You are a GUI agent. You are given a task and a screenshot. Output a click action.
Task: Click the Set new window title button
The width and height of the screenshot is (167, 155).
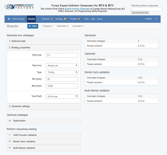(140, 13)
